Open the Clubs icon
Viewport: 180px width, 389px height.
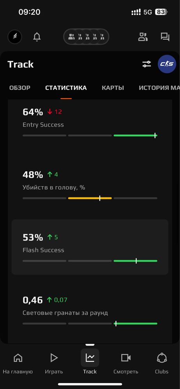tap(162, 358)
